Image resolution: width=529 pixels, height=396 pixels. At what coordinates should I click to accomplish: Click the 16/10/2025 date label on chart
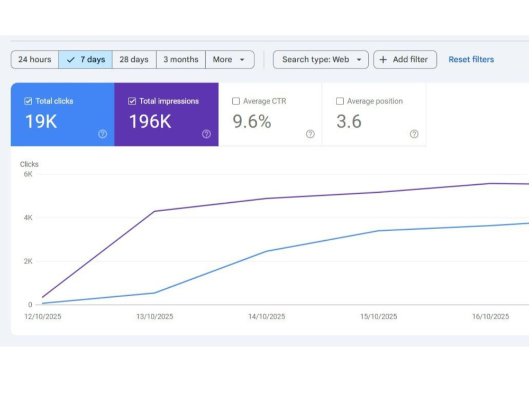tap(490, 316)
